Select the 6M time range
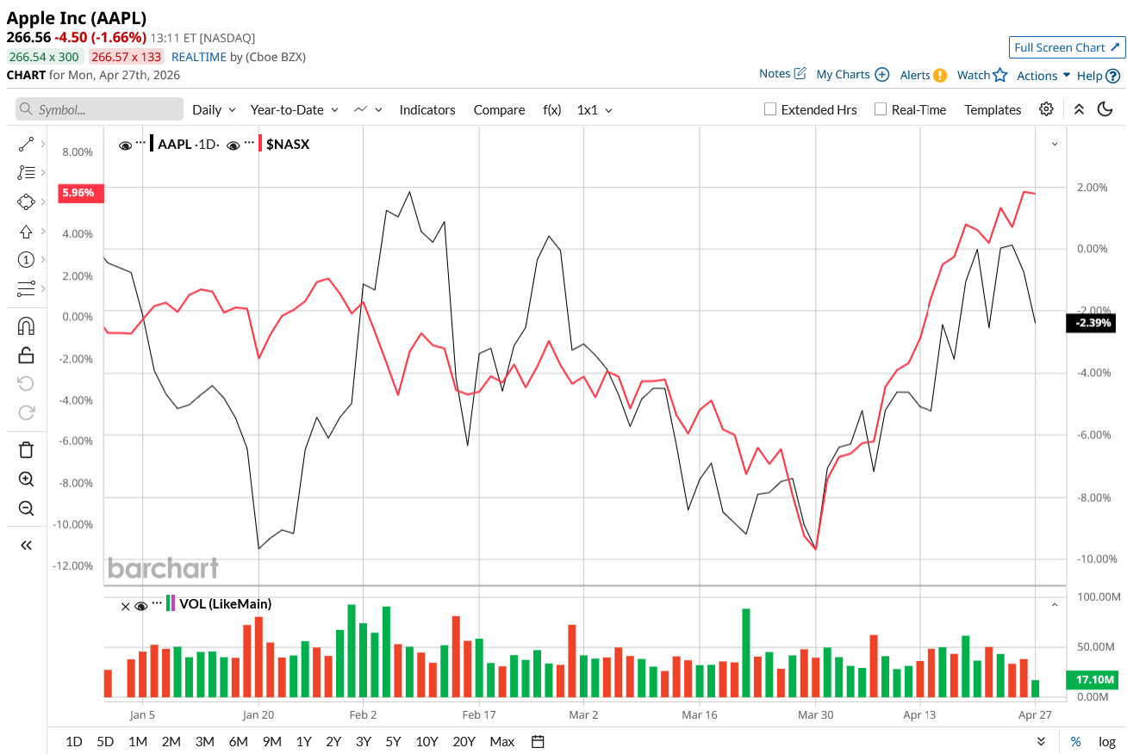The width and height of the screenshot is (1127, 754). pos(239,741)
